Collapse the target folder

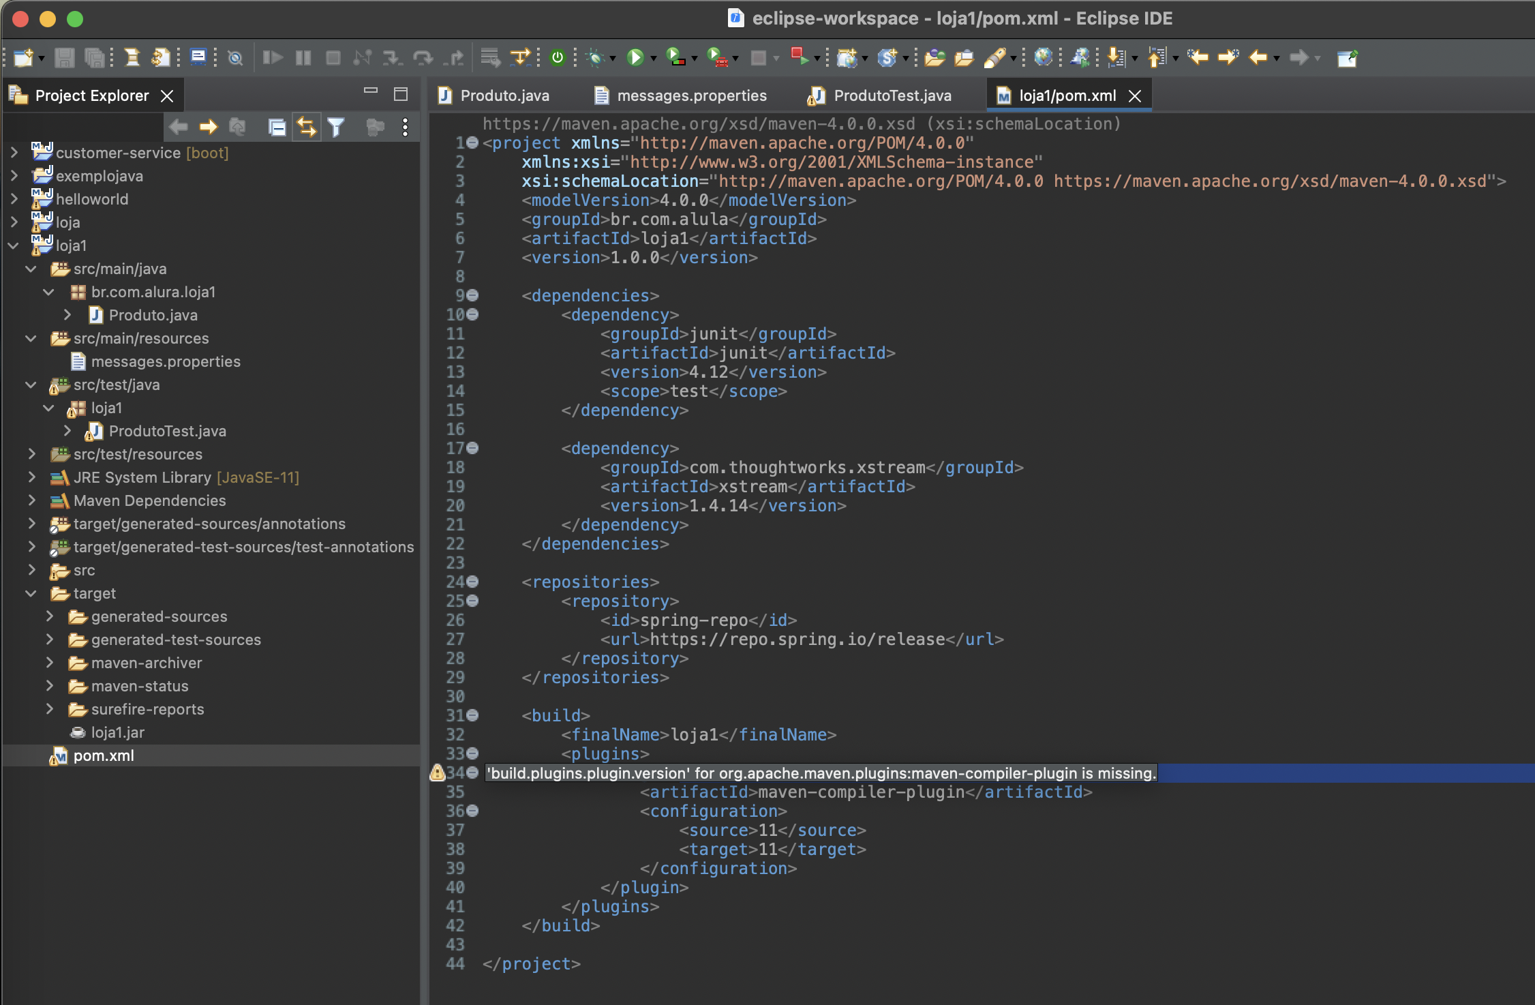(x=31, y=593)
